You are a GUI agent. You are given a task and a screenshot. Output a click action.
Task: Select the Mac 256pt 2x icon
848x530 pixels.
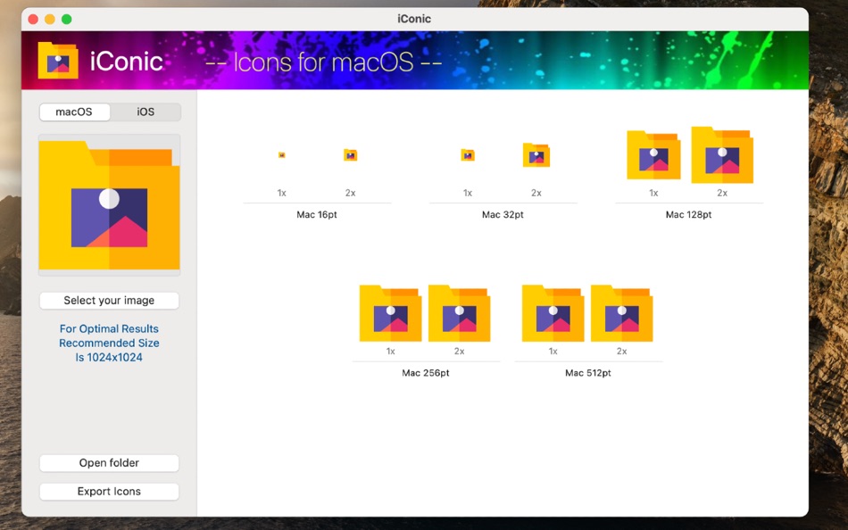[459, 313]
